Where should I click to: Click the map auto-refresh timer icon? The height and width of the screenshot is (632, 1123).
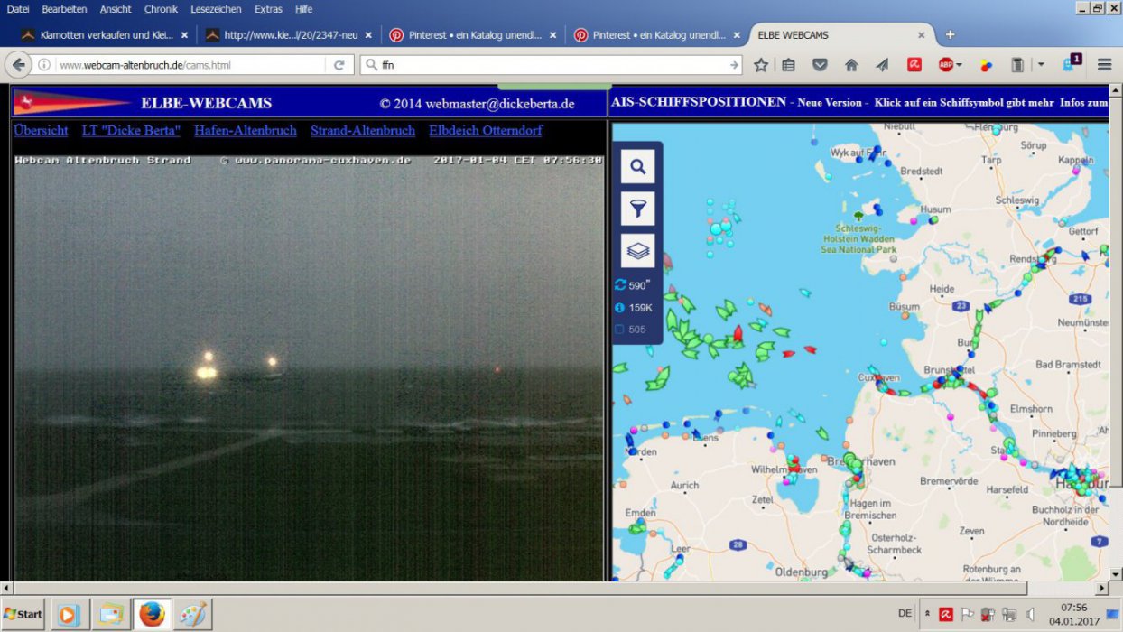coord(620,285)
